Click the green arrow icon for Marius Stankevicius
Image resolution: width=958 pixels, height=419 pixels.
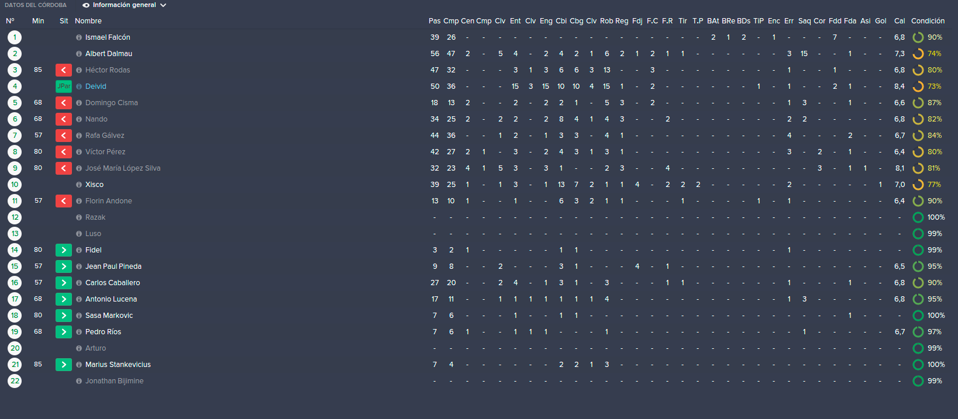tap(64, 365)
